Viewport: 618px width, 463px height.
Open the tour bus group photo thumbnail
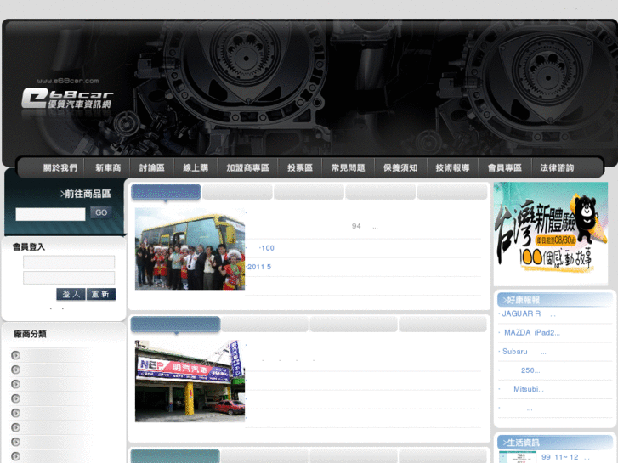(x=190, y=249)
